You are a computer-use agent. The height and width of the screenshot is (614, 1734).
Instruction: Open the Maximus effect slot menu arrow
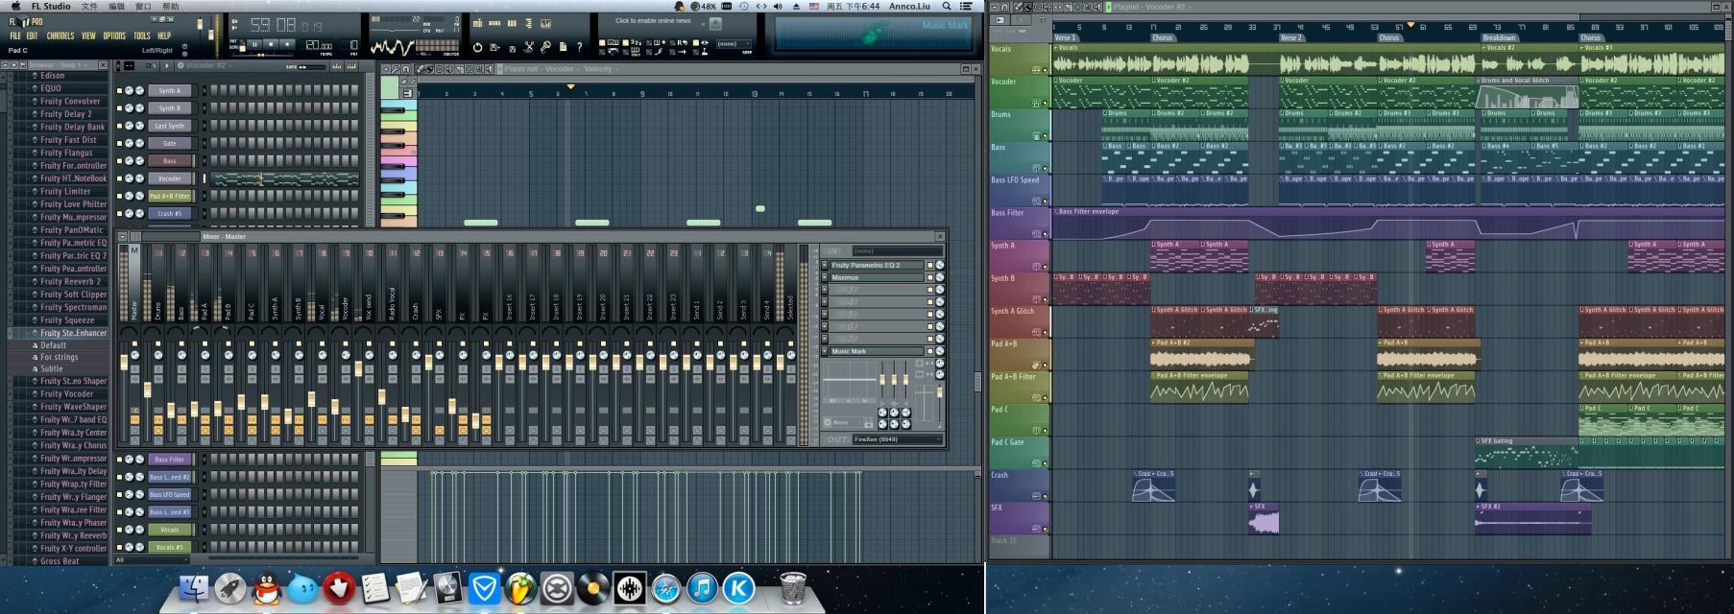point(825,277)
